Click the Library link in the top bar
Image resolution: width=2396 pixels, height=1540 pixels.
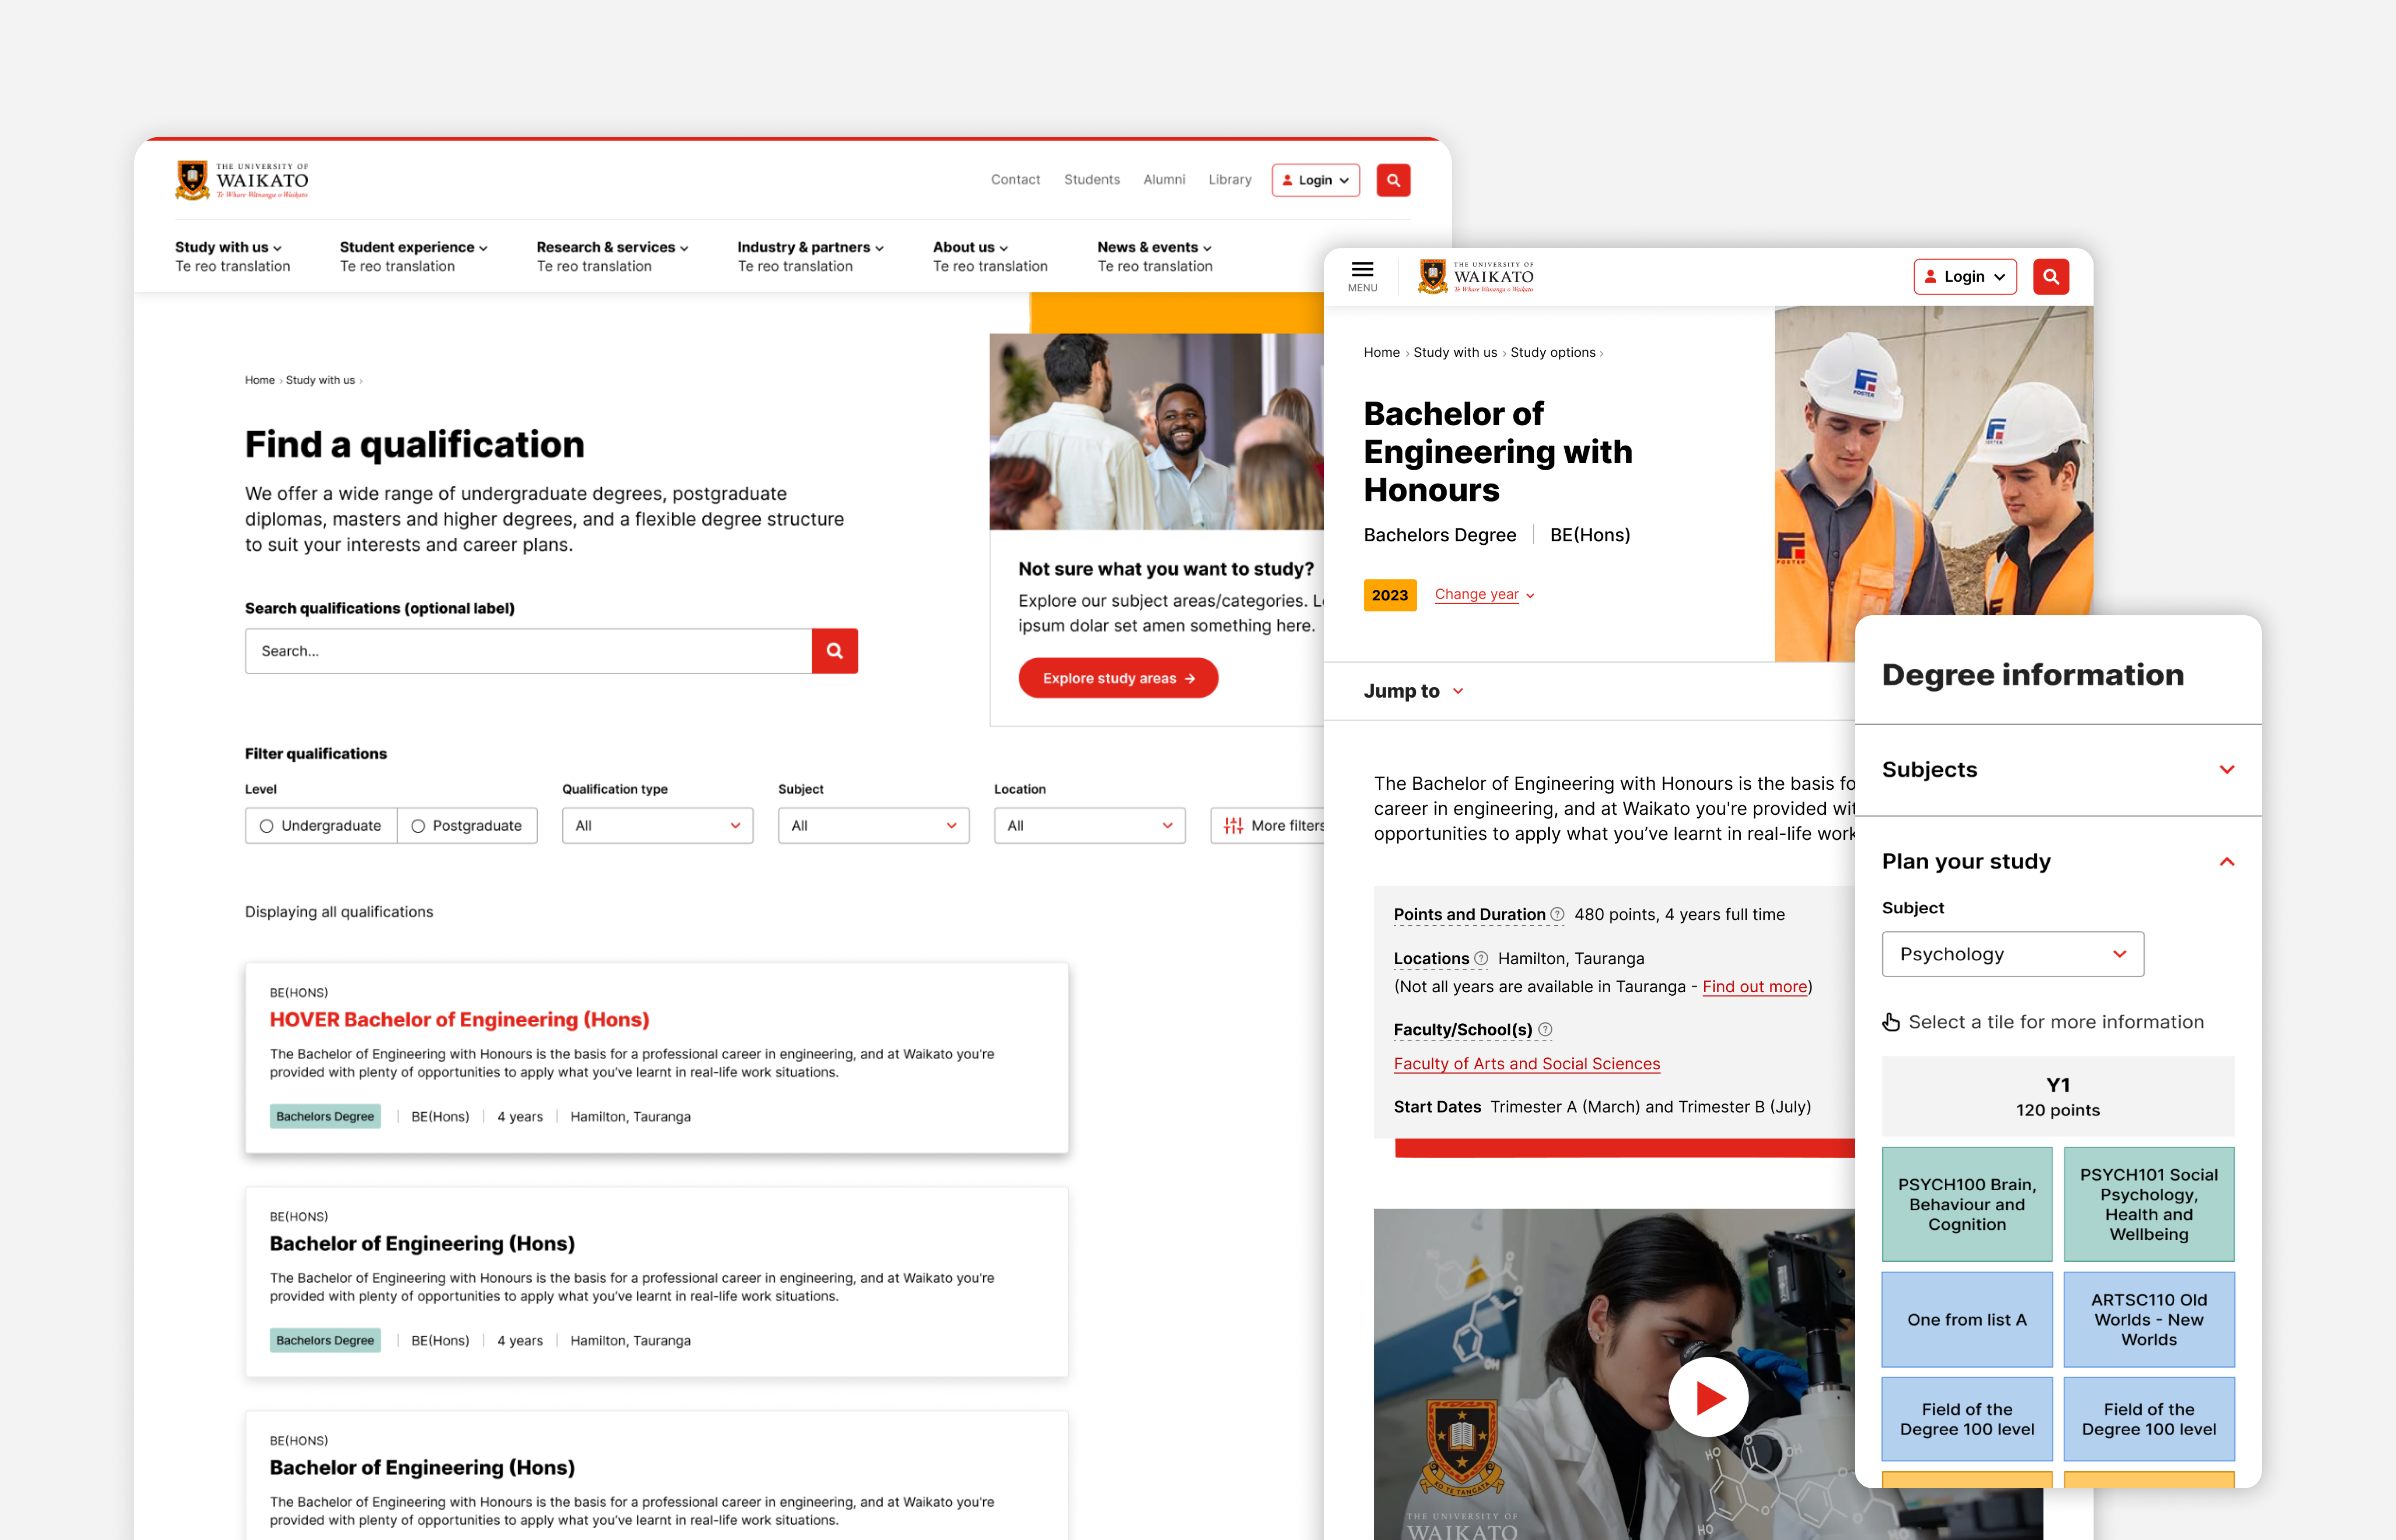1230,180
